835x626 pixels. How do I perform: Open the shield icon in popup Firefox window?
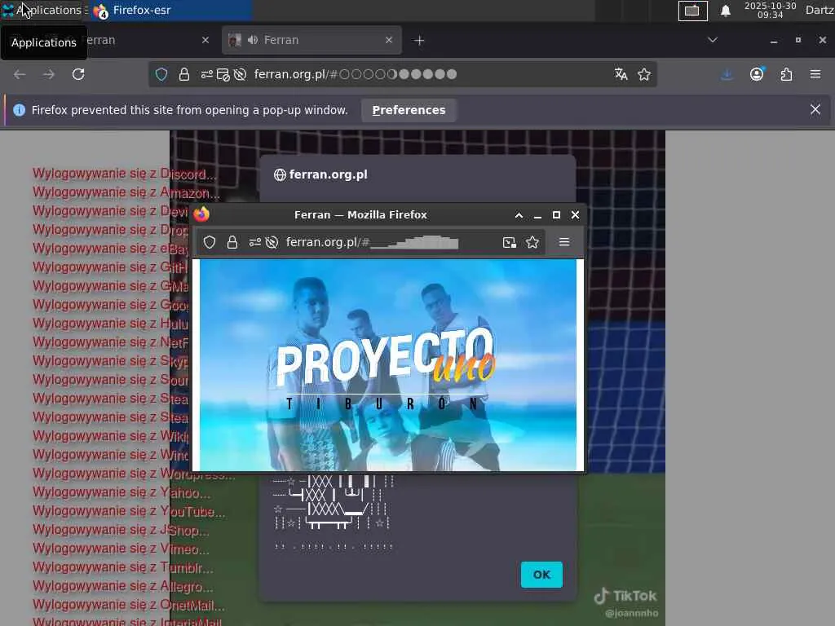[210, 243]
